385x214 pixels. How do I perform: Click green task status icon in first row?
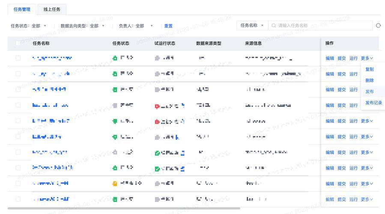coord(115,58)
